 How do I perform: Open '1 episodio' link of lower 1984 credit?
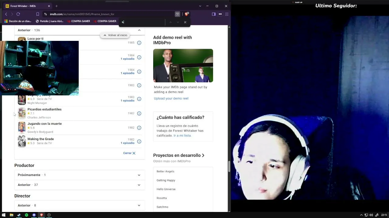127,73
